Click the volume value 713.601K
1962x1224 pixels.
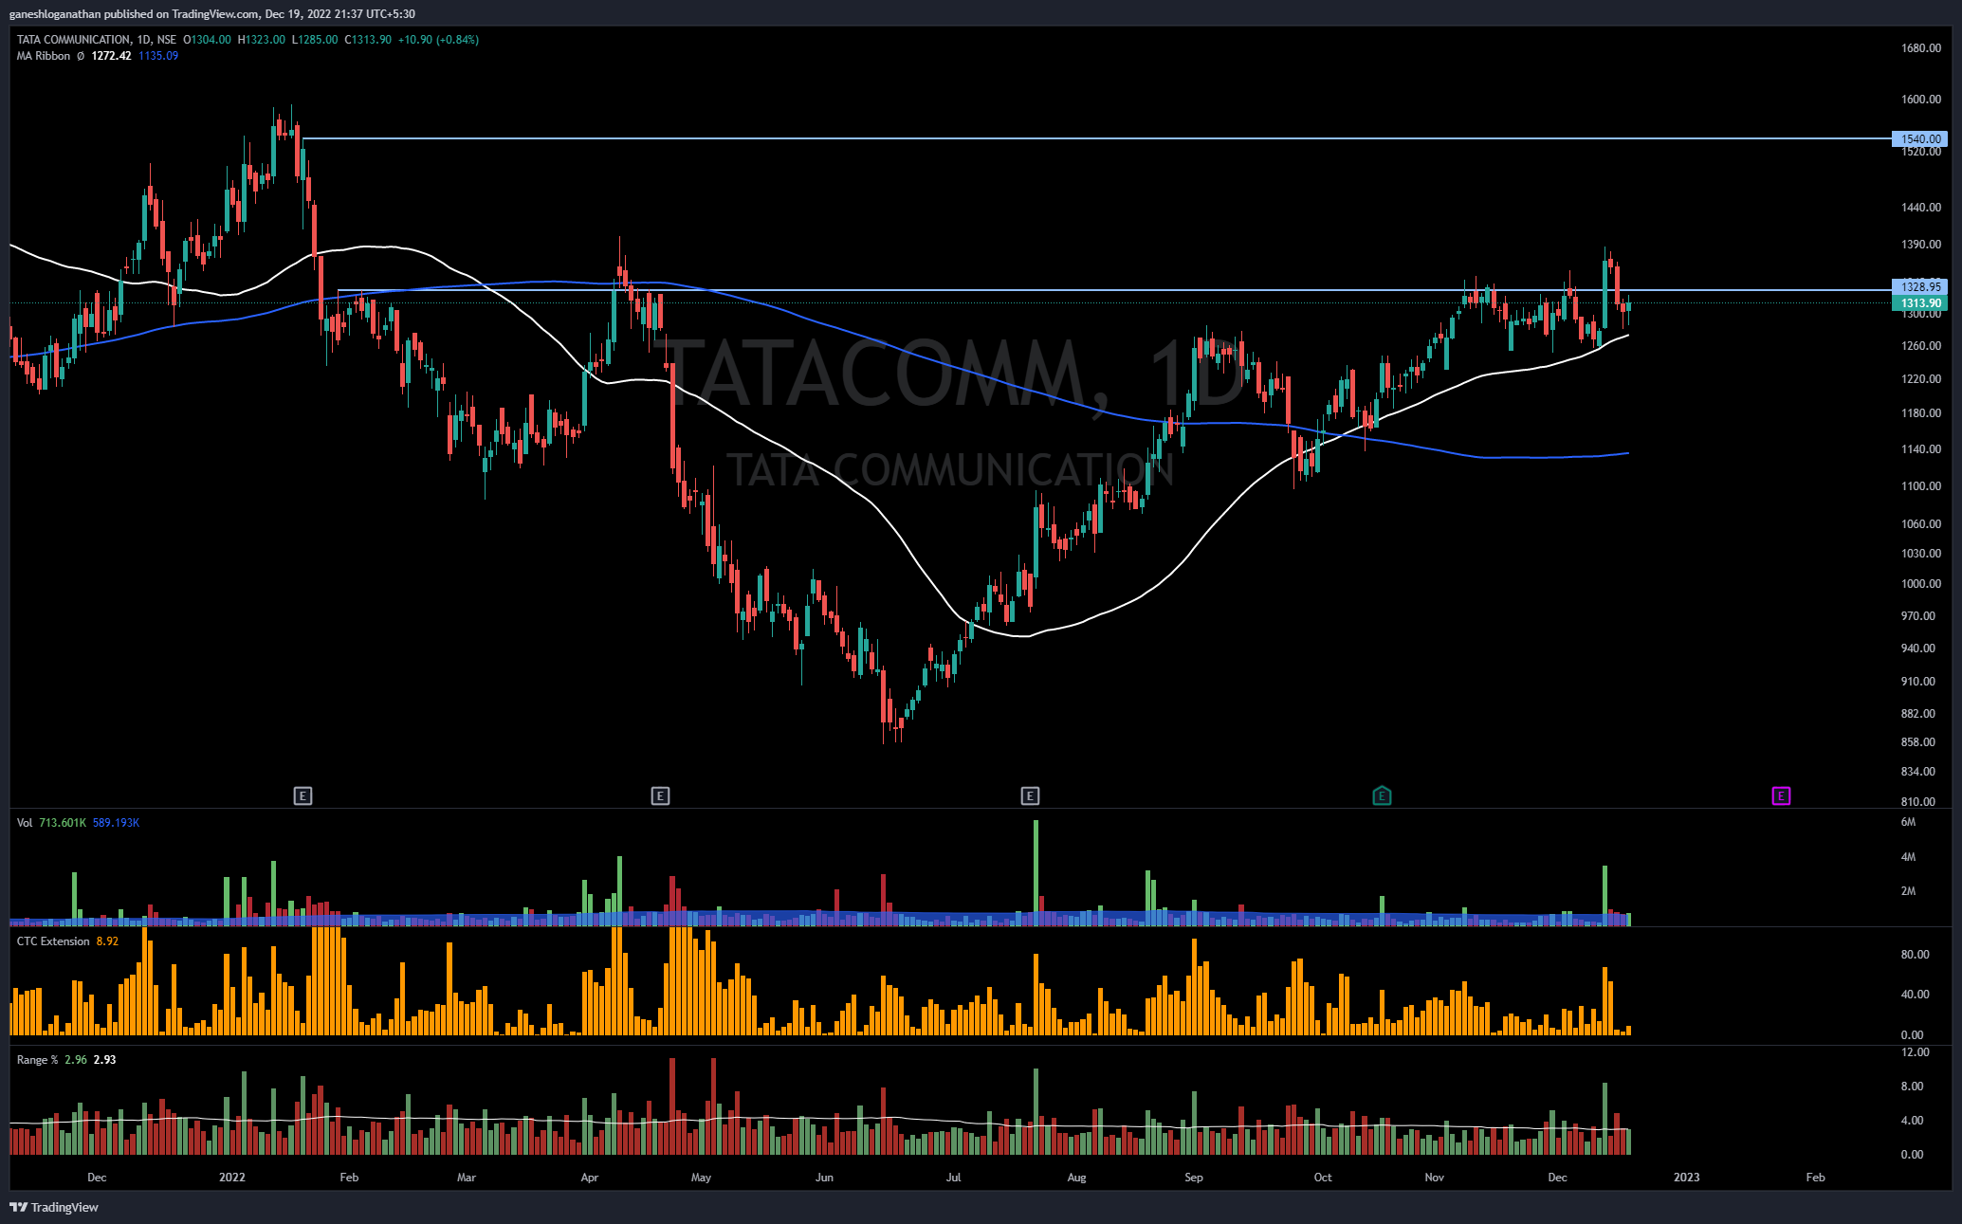(63, 823)
